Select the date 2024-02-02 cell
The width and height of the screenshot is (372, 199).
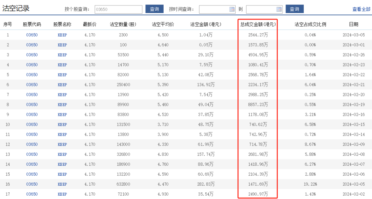[353, 194]
